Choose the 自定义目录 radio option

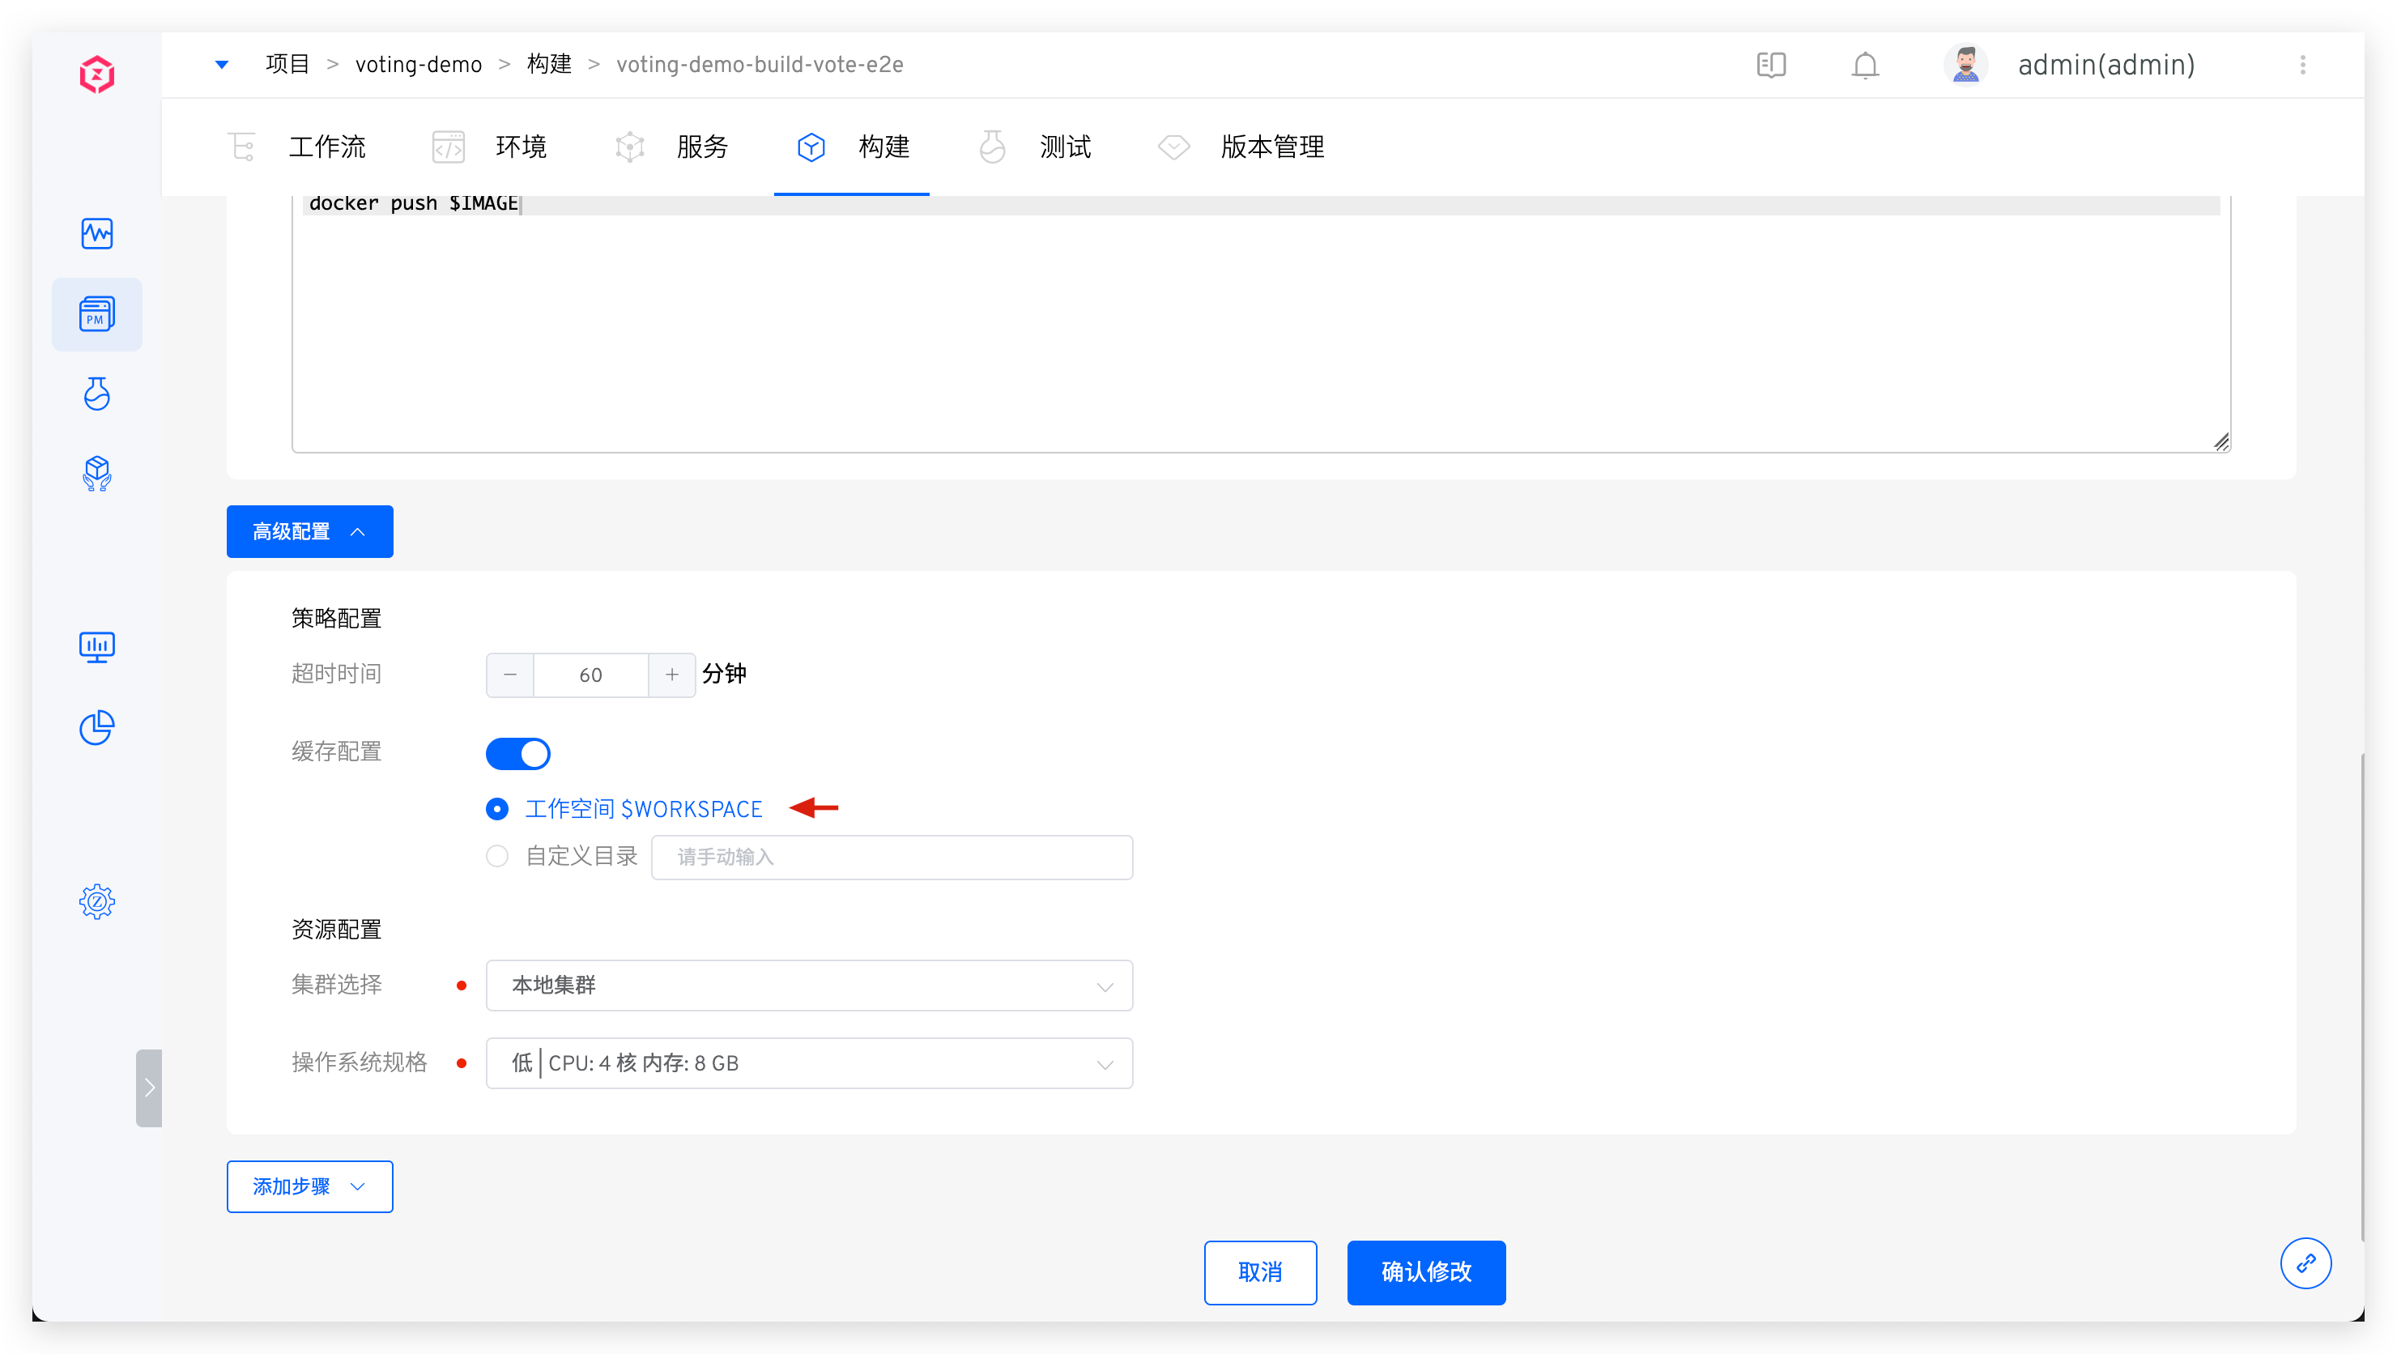pos(498,856)
